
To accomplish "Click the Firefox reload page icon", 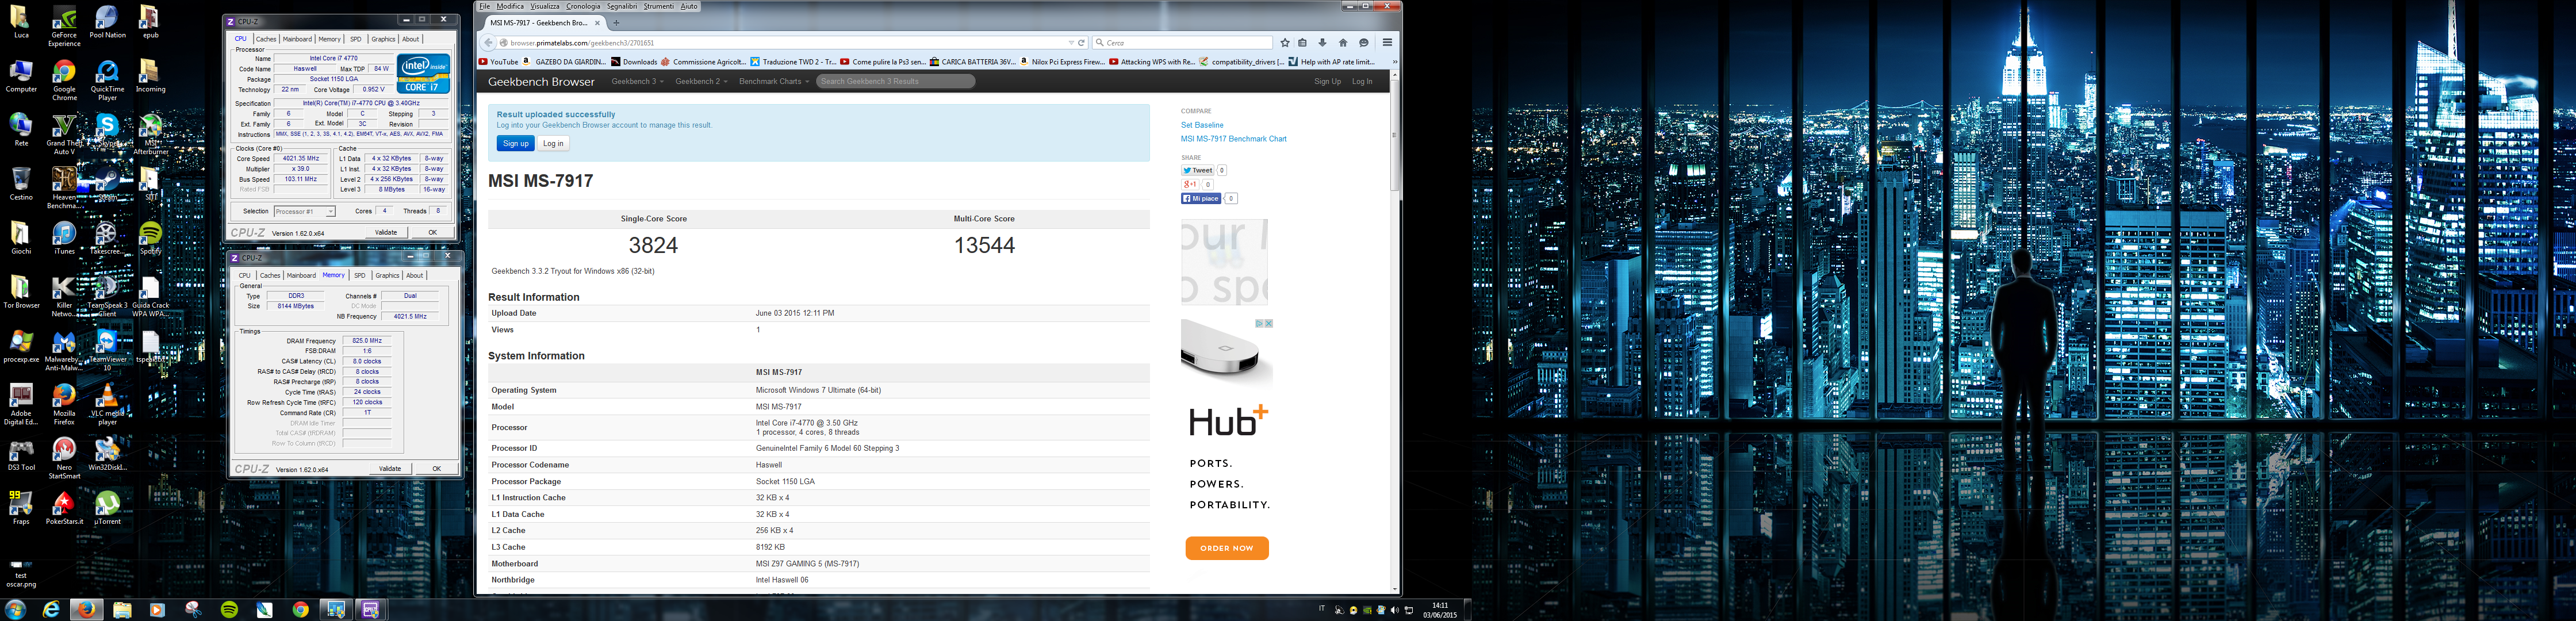I will 1081,43.
